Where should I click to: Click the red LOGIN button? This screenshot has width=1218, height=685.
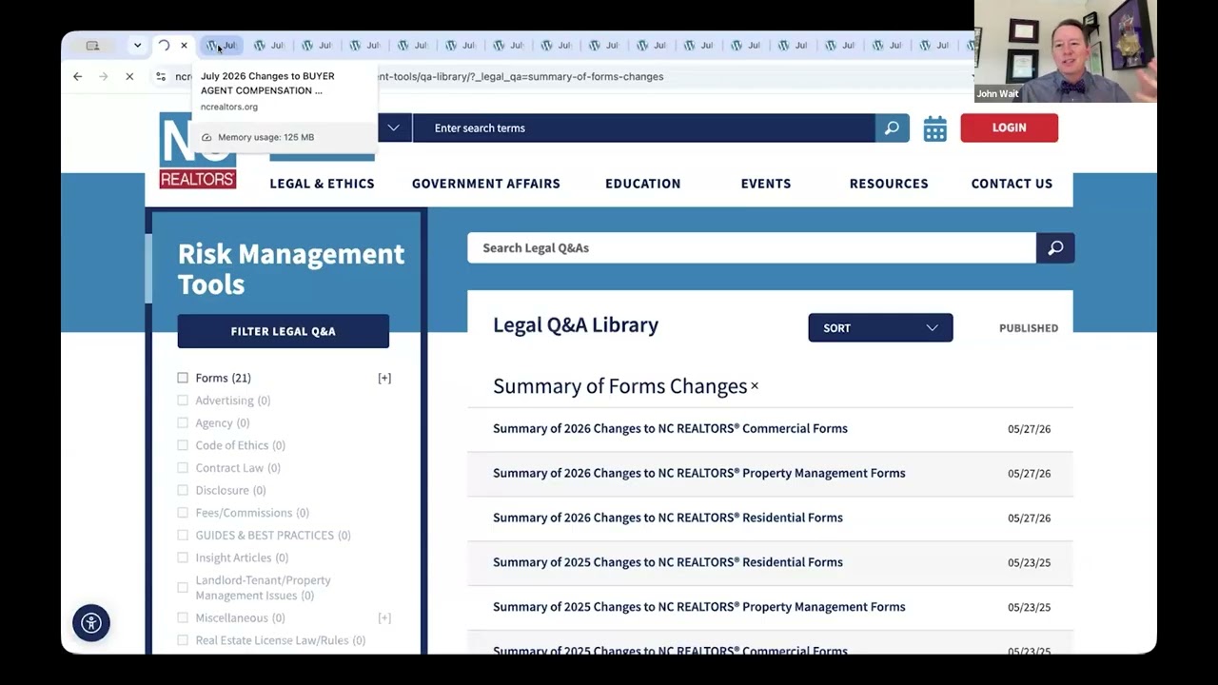point(1009,127)
